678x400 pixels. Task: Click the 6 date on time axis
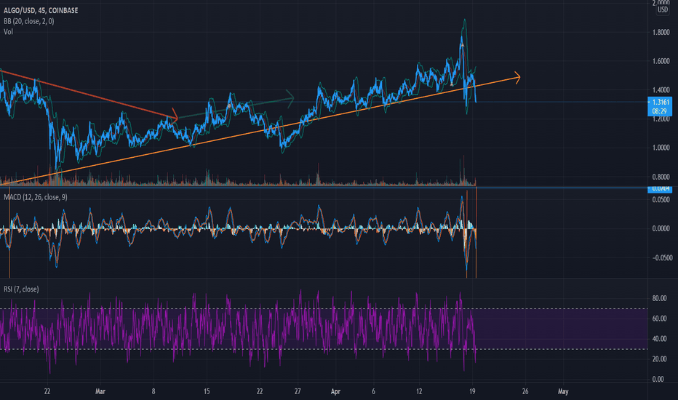click(373, 391)
